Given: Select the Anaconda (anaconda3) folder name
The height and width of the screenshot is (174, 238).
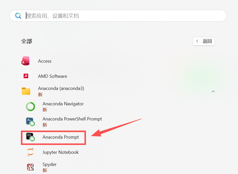Looking at the screenshot, I should click(x=61, y=88).
